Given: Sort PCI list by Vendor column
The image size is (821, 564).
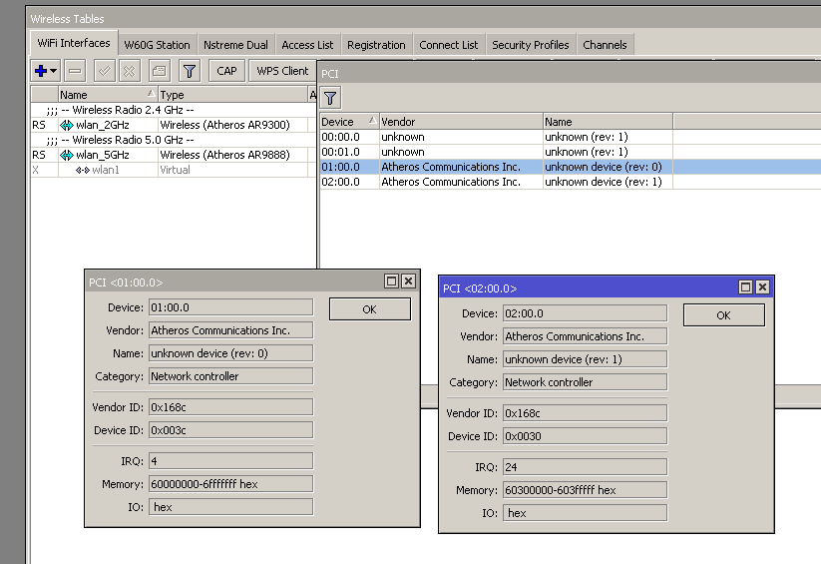Looking at the screenshot, I should point(461,122).
